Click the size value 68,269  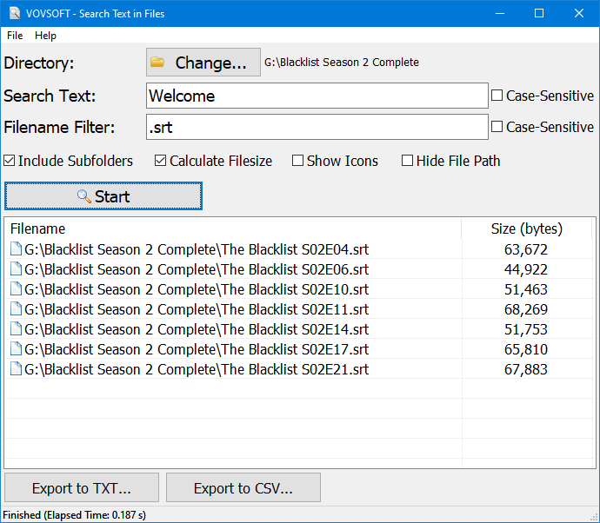[526, 309]
